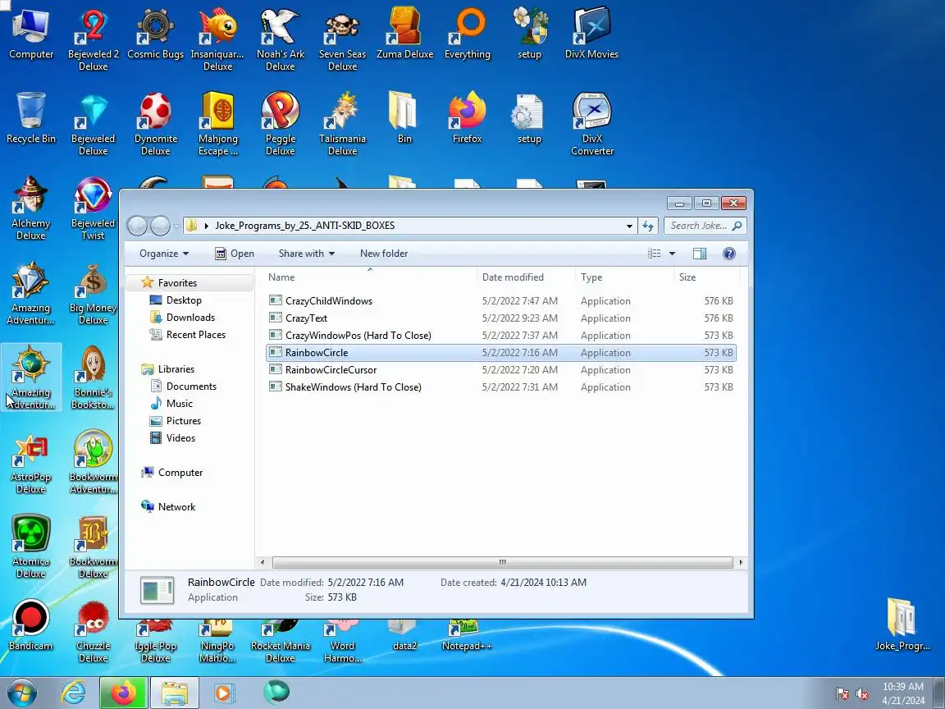Viewport: 945px width, 709px height.
Task: Select the Peggle Deluxe desktop icon
Action: tap(281, 124)
